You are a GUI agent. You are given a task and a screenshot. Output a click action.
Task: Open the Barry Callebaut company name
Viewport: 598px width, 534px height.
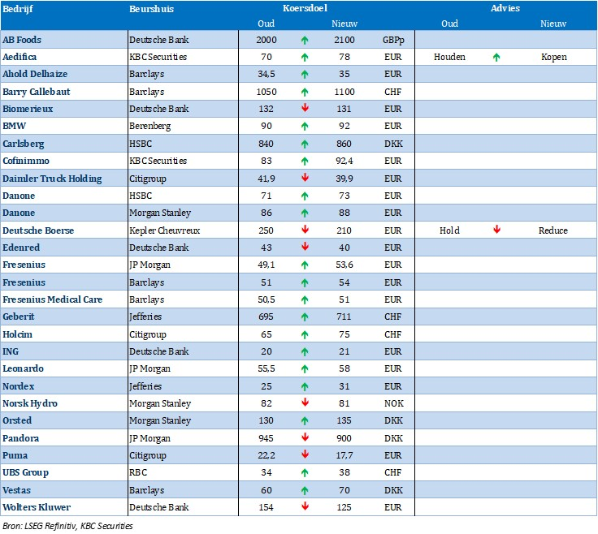point(37,92)
